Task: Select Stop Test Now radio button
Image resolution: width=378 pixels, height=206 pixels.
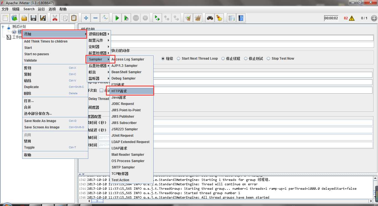Action: coord(268,59)
